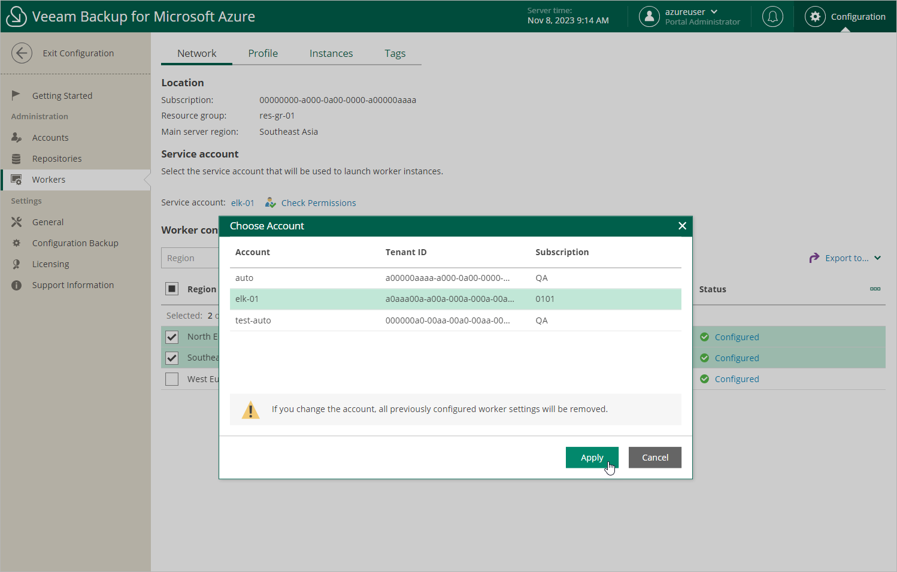Click Configured status in West Europe row
This screenshot has height=572, width=897.
[x=737, y=379]
